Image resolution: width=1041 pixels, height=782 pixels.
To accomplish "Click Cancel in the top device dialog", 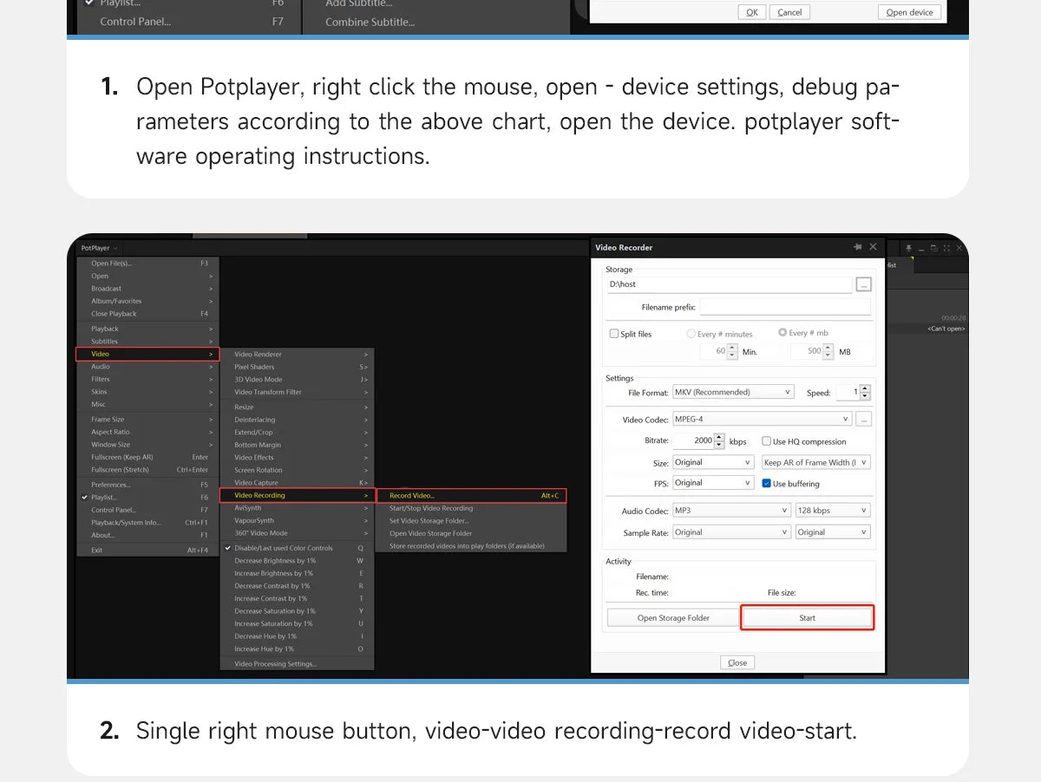I will tap(789, 12).
